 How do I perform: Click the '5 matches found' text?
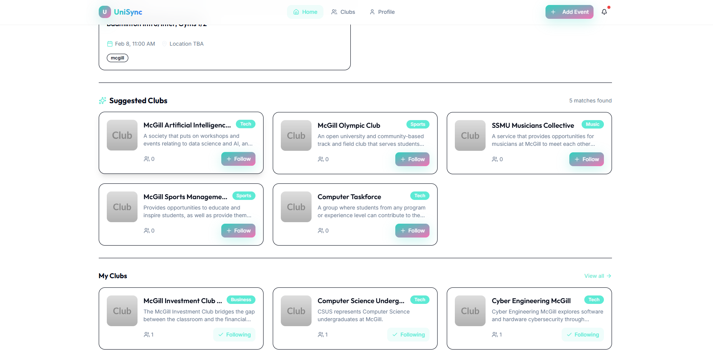[590, 101]
